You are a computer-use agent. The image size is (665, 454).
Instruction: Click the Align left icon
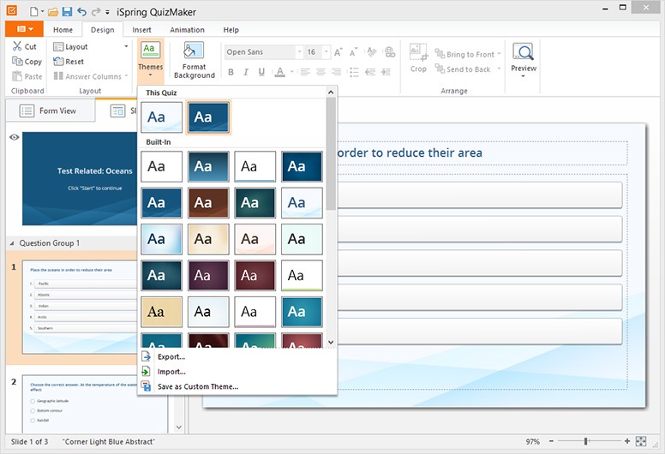305,72
